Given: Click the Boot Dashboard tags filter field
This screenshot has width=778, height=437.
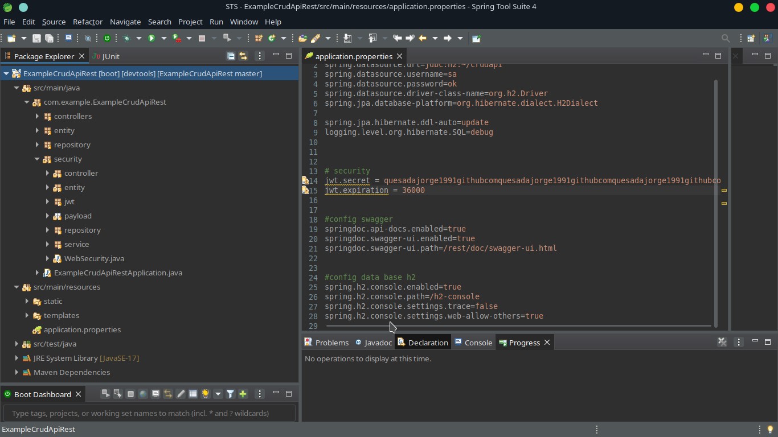Looking at the screenshot, I should pyautogui.click(x=149, y=413).
